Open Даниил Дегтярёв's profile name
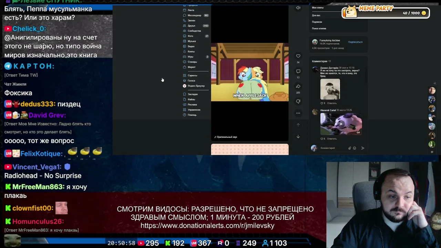The height and width of the screenshot is (248, 441). pos(329,68)
